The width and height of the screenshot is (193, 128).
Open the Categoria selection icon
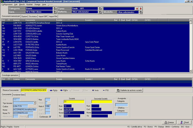coord(55,9)
